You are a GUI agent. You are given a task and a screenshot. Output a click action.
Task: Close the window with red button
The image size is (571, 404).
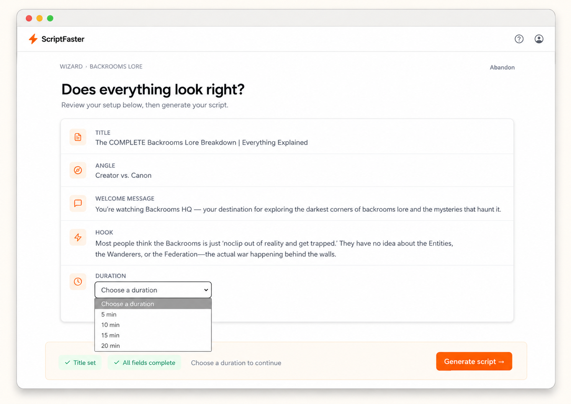click(29, 18)
